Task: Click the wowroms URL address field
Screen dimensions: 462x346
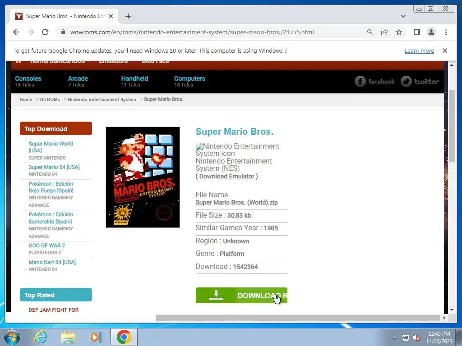Action: tap(192, 32)
